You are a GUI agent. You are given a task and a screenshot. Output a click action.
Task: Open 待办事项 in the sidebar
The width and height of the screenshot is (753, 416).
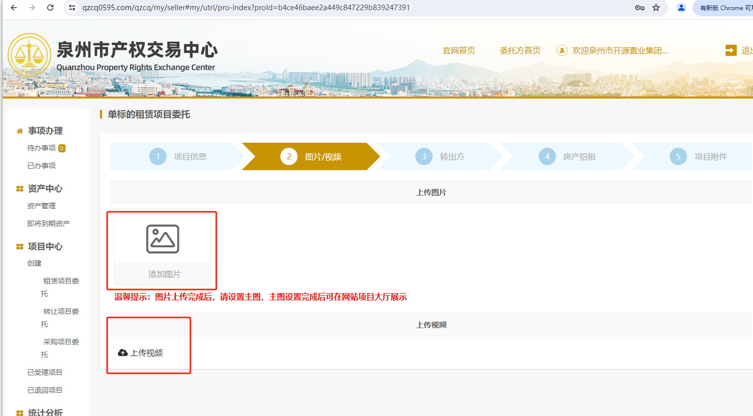[42, 148]
